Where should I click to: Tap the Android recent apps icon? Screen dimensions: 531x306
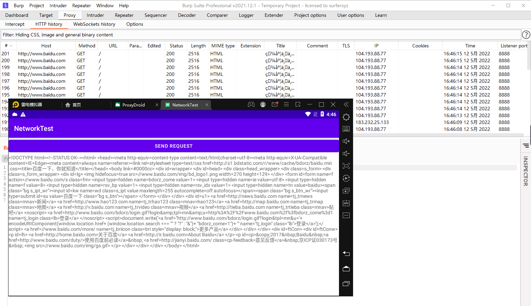coord(346,284)
